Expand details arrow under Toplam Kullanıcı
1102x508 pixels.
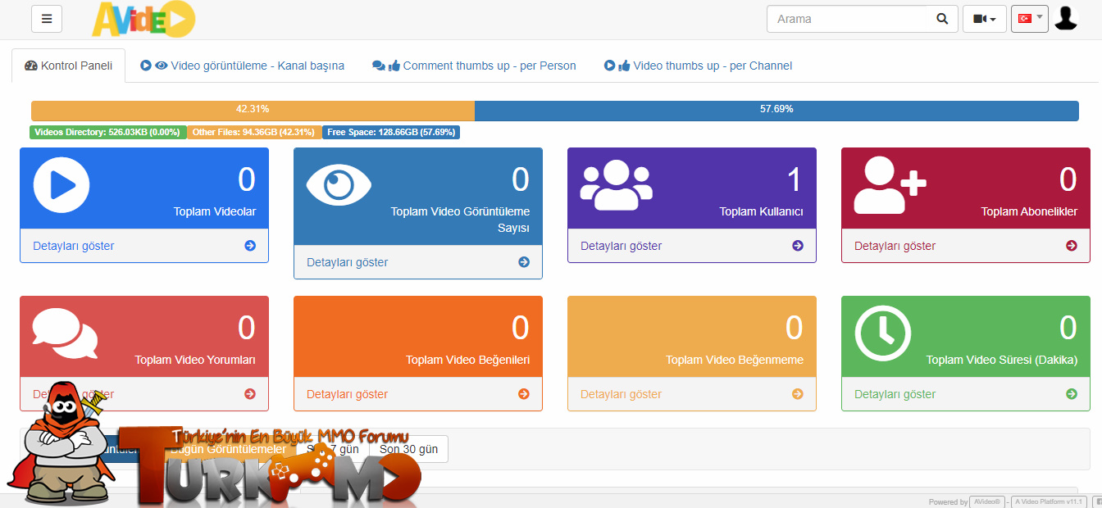point(798,246)
